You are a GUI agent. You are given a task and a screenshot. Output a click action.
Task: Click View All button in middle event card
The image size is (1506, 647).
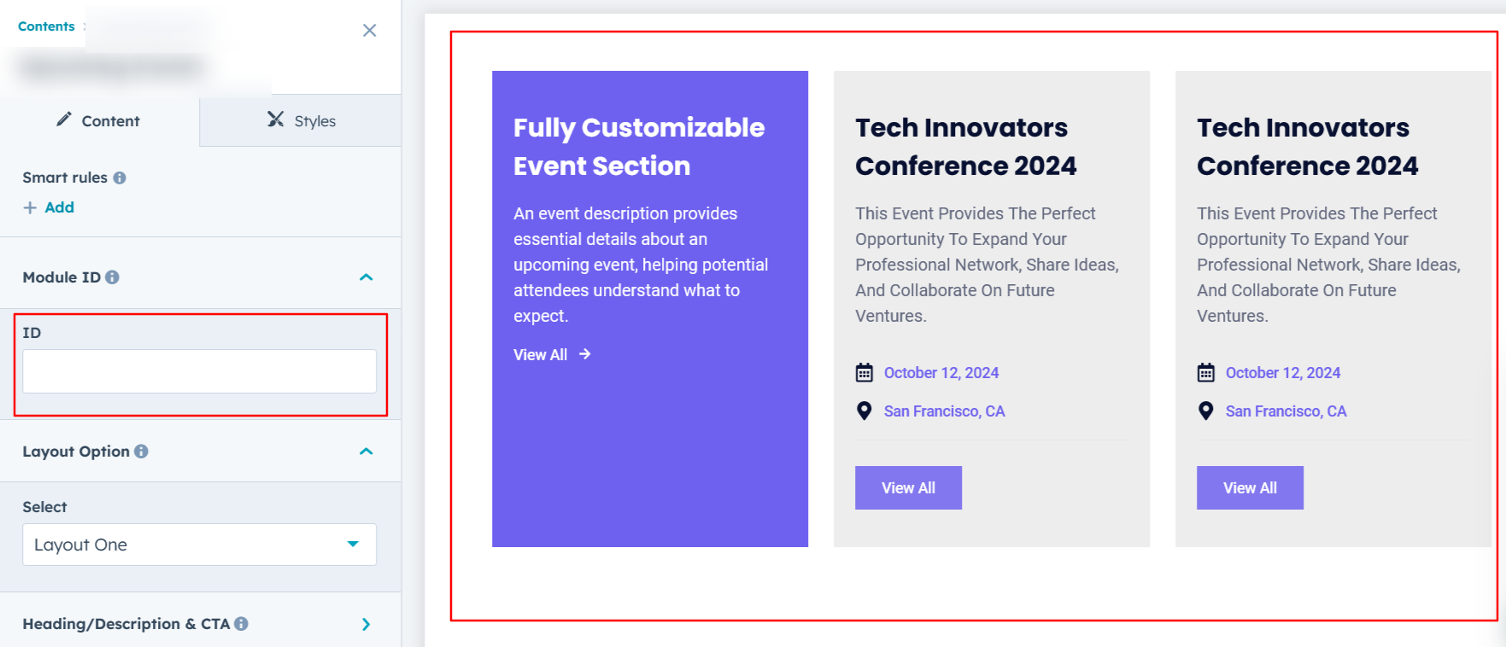(908, 488)
